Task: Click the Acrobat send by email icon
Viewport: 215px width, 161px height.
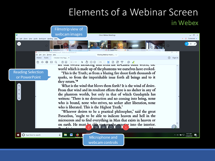Action: click(x=51, y=62)
